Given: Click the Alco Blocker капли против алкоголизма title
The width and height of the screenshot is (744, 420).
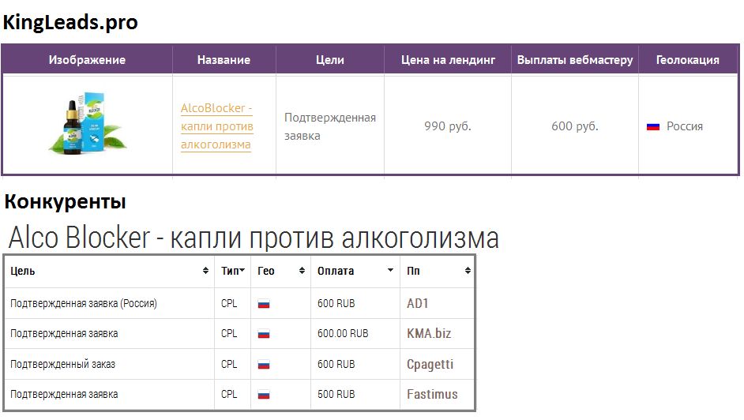Looking at the screenshot, I should click(x=254, y=238).
